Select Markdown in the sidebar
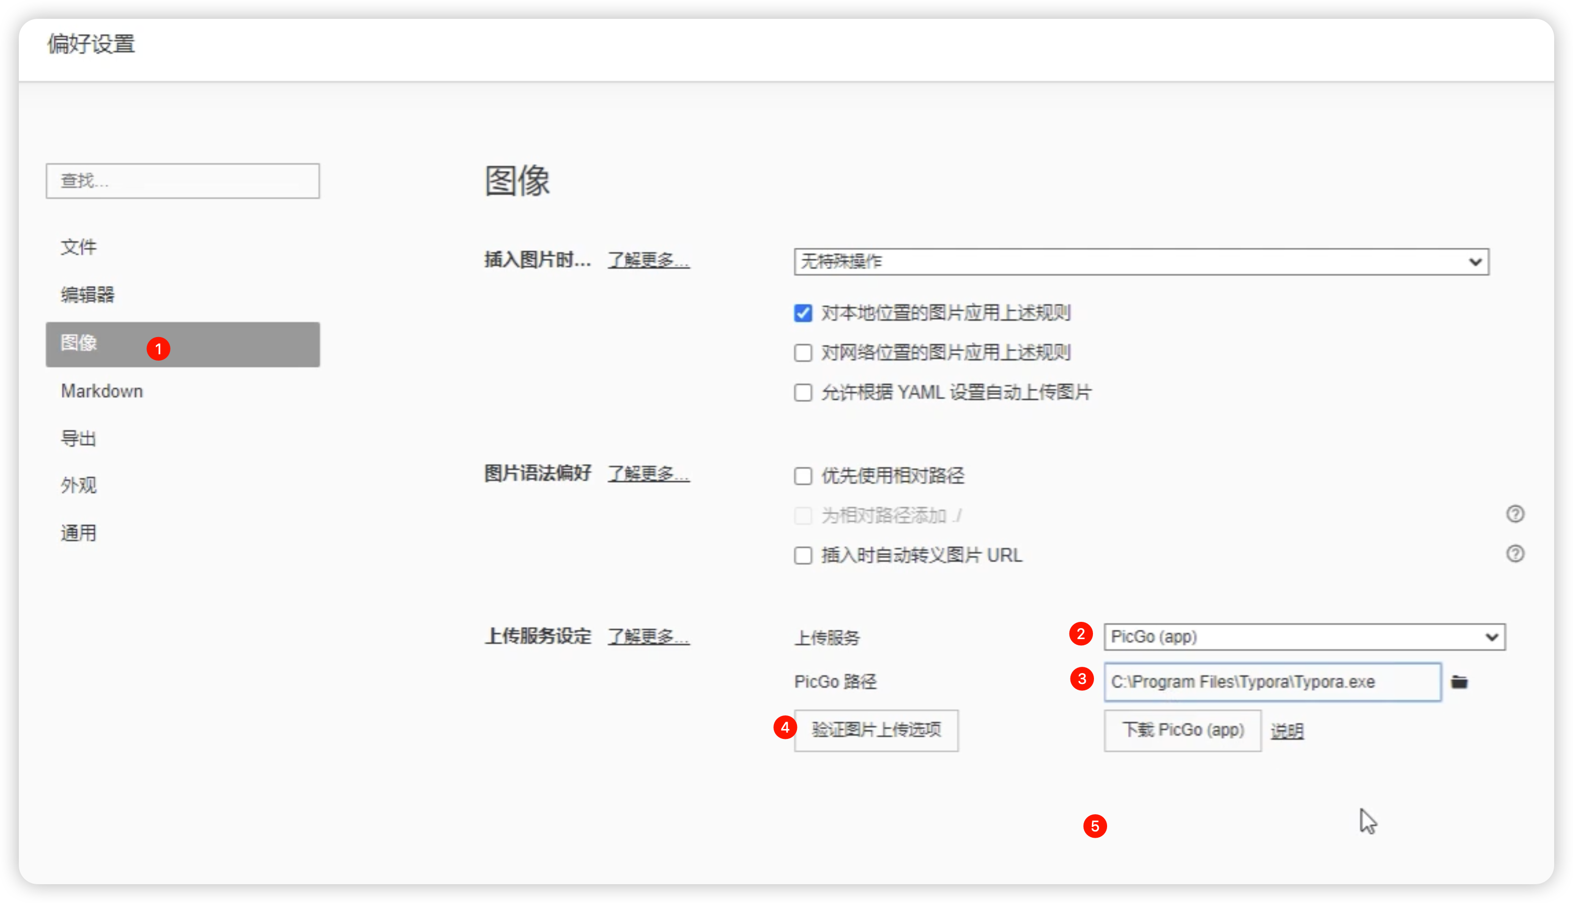The height and width of the screenshot is (903, 1573). 102,391
